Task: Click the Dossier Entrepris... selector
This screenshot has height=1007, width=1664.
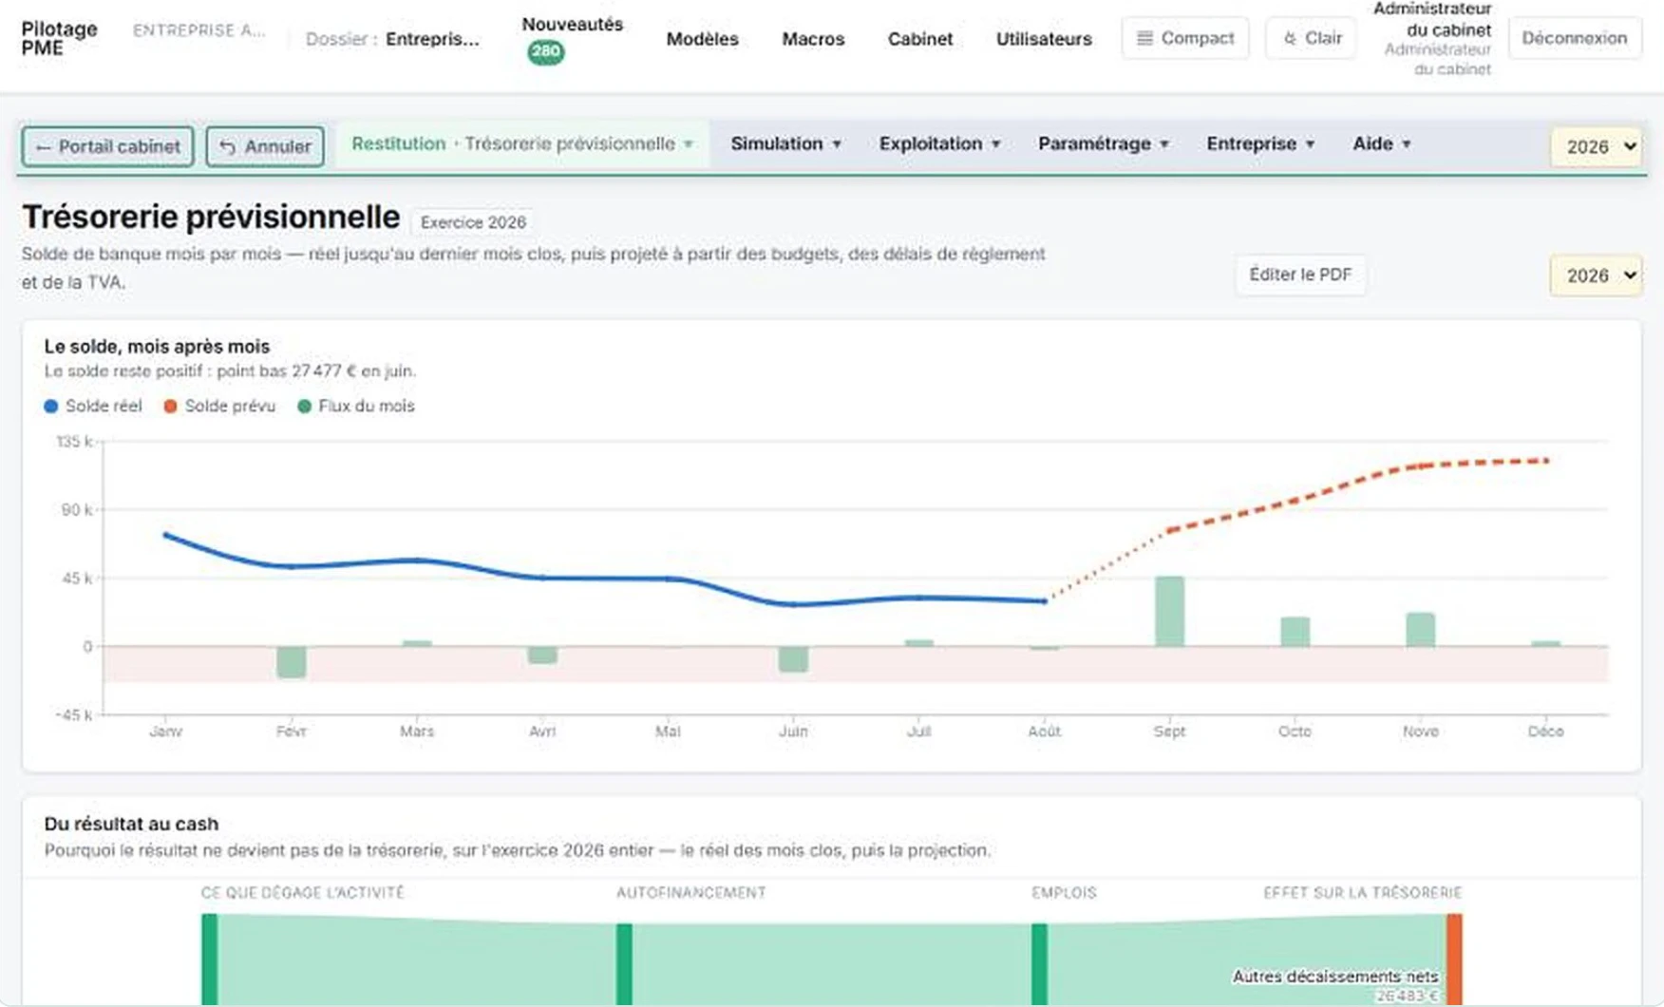Action: click(392, 39)
